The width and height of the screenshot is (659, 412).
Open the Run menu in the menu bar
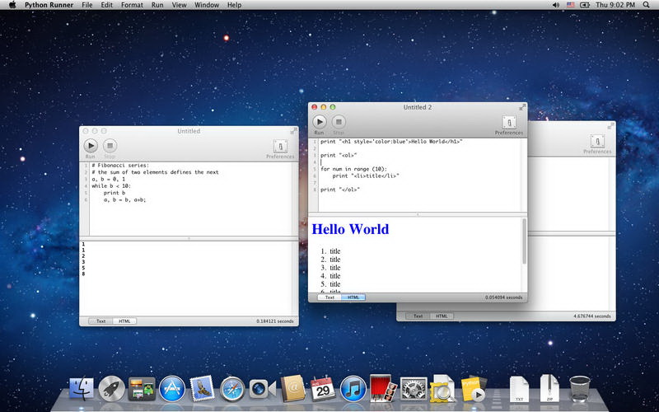click(x=157, y=5)
